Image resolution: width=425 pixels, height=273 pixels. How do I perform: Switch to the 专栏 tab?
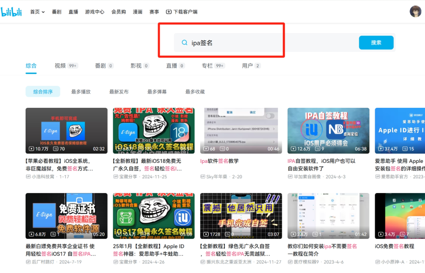pyautogui.click(x=213, y=66)
